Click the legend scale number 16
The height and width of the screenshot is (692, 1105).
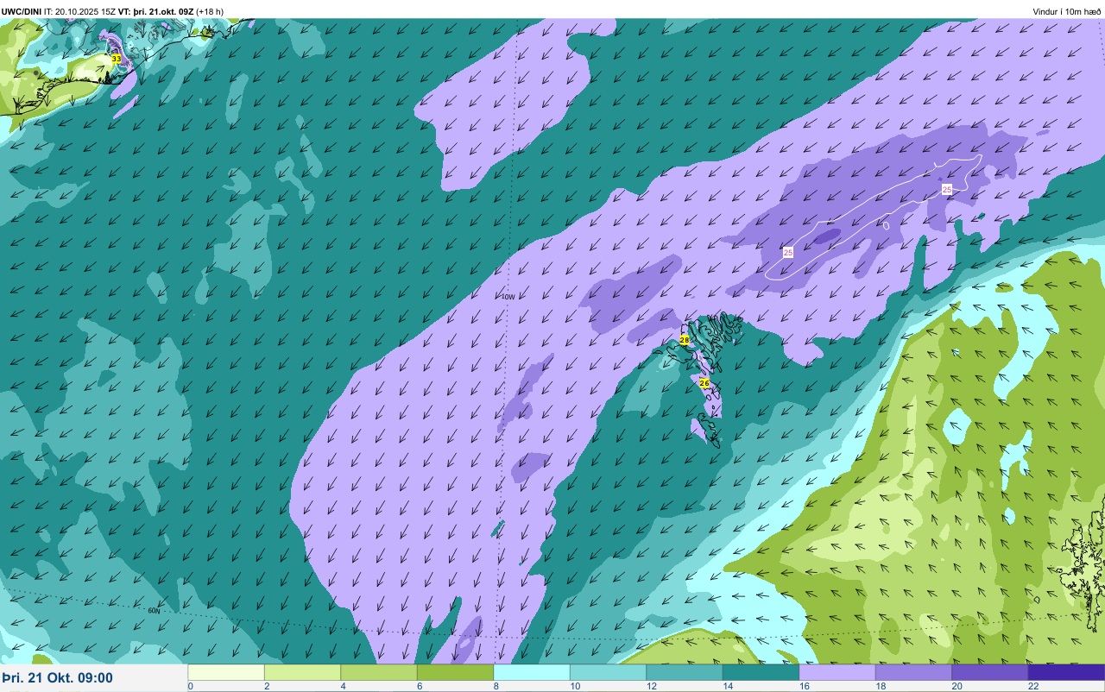(804, 686)
